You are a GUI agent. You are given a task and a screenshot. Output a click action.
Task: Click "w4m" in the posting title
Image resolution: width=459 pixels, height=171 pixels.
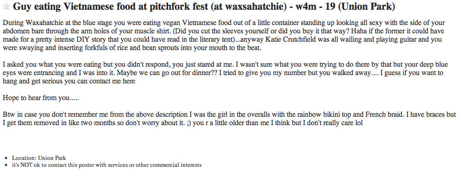click(306, 7)
